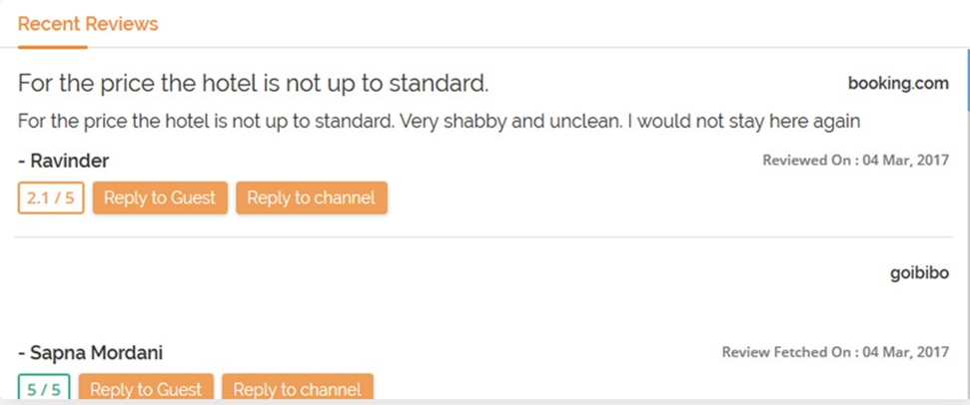Reply to Guest on Sapna Mordani's review
This screenshot has height=405, width=970.
pyautogui.click(x=146, y=389)
